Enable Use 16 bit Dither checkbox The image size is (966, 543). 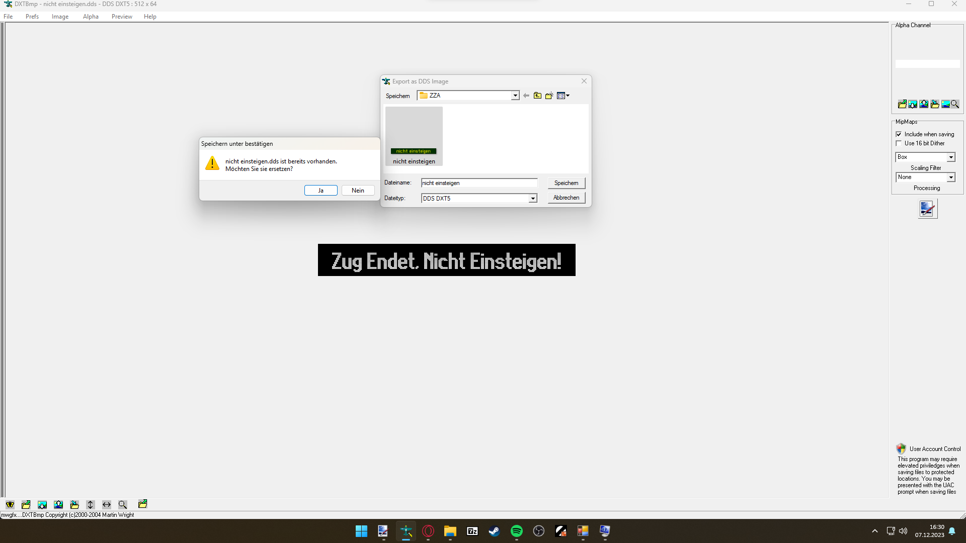point(899,143)
